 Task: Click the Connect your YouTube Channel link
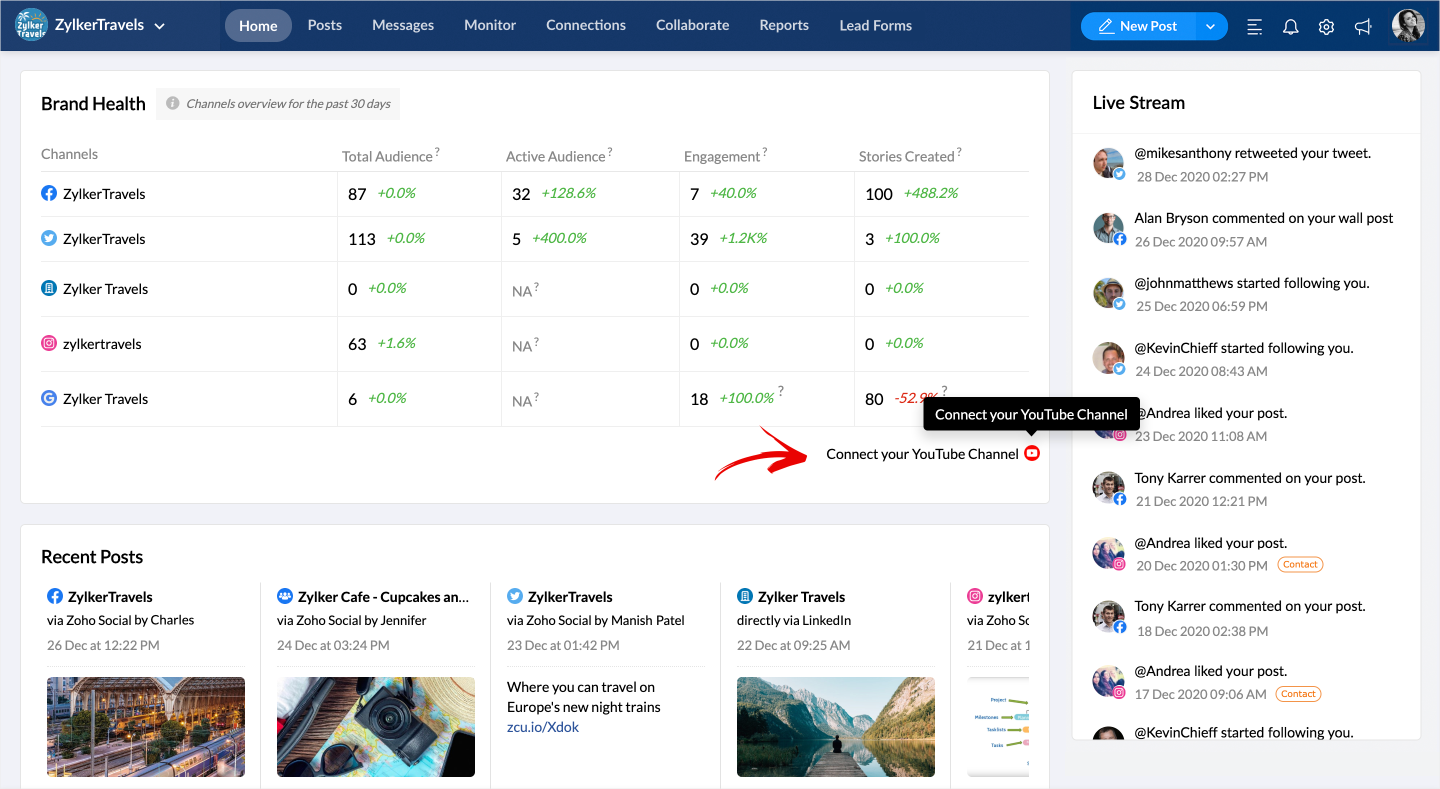point(922,454)
